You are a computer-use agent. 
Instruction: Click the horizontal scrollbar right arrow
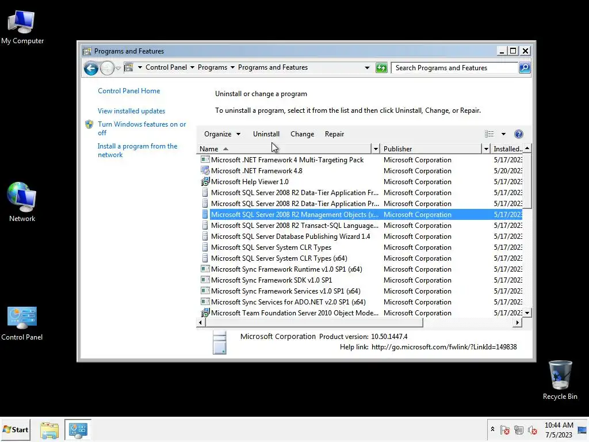point(518,322)
